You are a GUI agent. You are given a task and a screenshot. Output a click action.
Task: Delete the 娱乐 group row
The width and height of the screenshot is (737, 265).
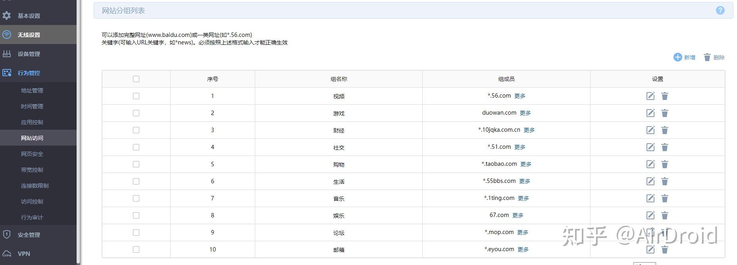[x=665, y=215]
